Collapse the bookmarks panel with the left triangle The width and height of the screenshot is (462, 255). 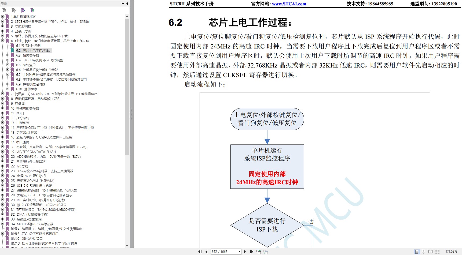127,3
